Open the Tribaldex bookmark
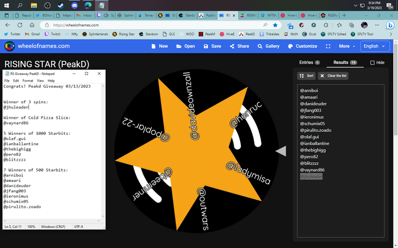Viewport: 398px width, 248px height. tap(269, 34)
